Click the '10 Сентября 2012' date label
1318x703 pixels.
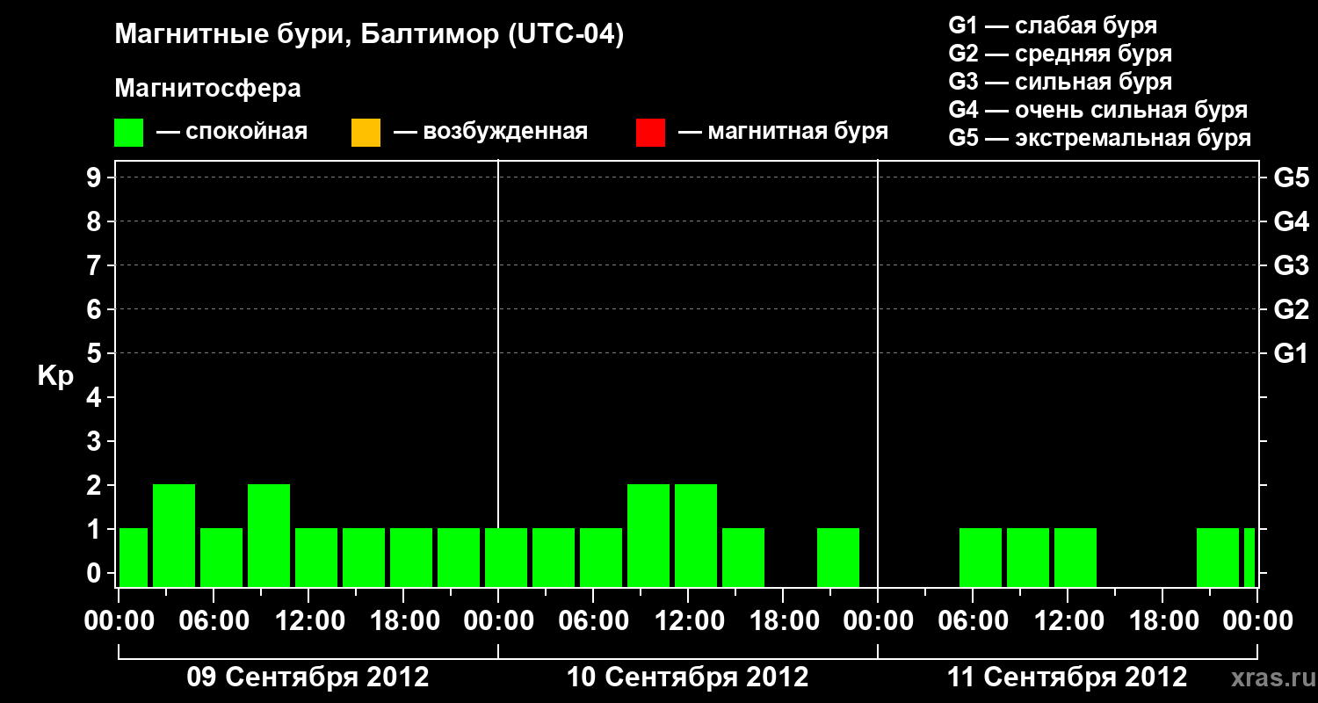coord(688,678)
